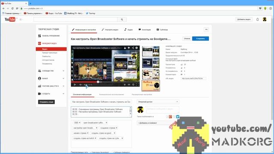
Task: Open the guide menu next to YouTube logo
Action: [21, 20]
